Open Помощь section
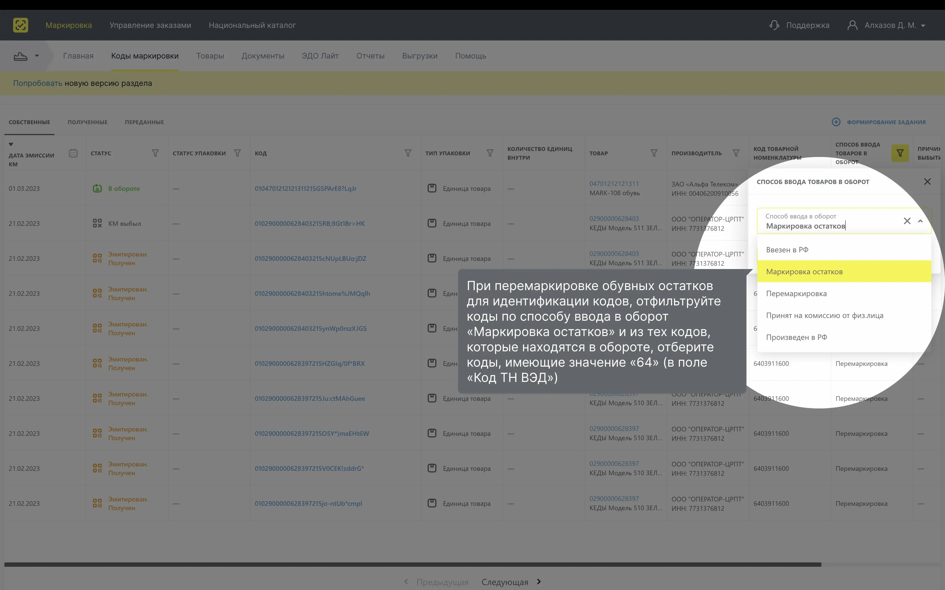The height and width of the screenshot is (590, 945). coord(471,56)
